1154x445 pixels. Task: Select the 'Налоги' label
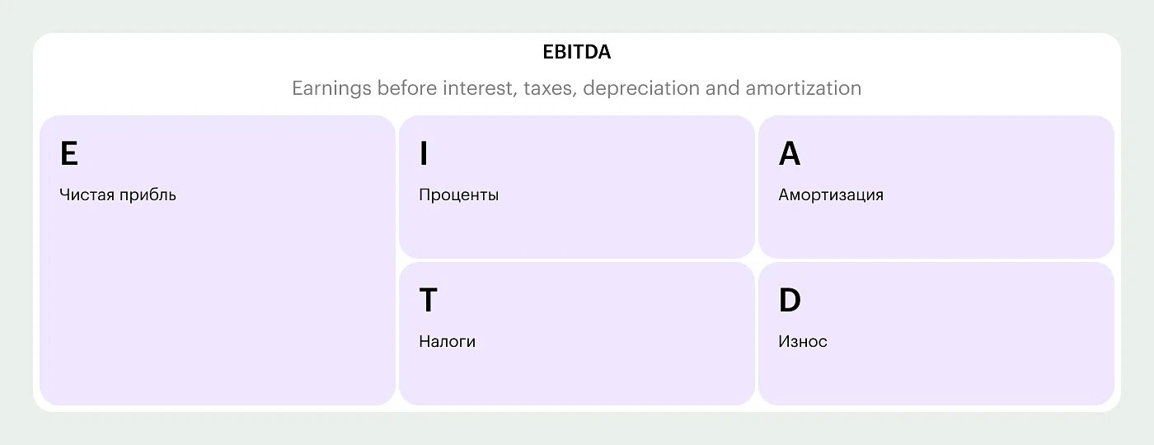(447, 341)
